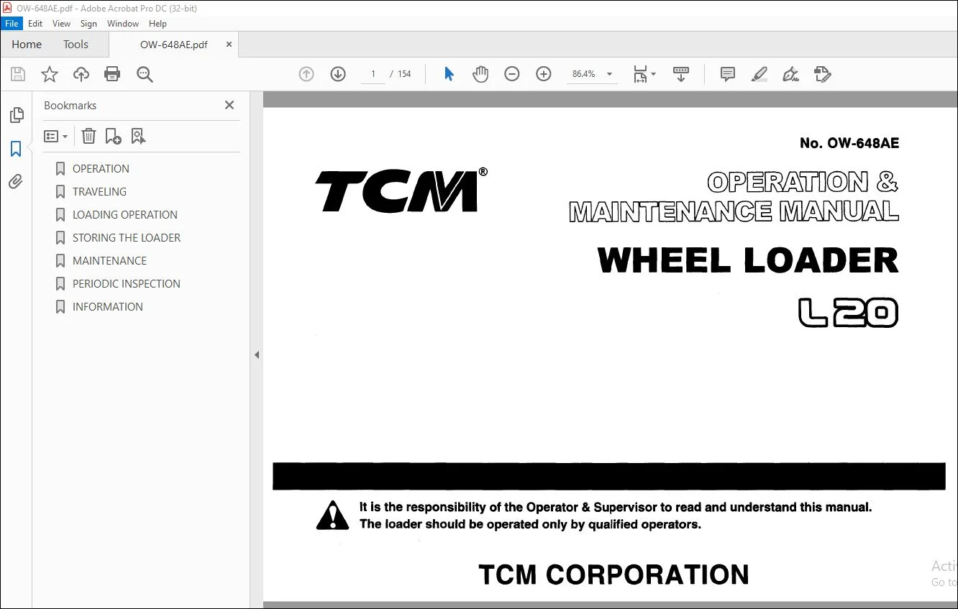Activate the Hand pan tool
The height and width of the screenshot is (609, 958).
(x=480, y=74)
